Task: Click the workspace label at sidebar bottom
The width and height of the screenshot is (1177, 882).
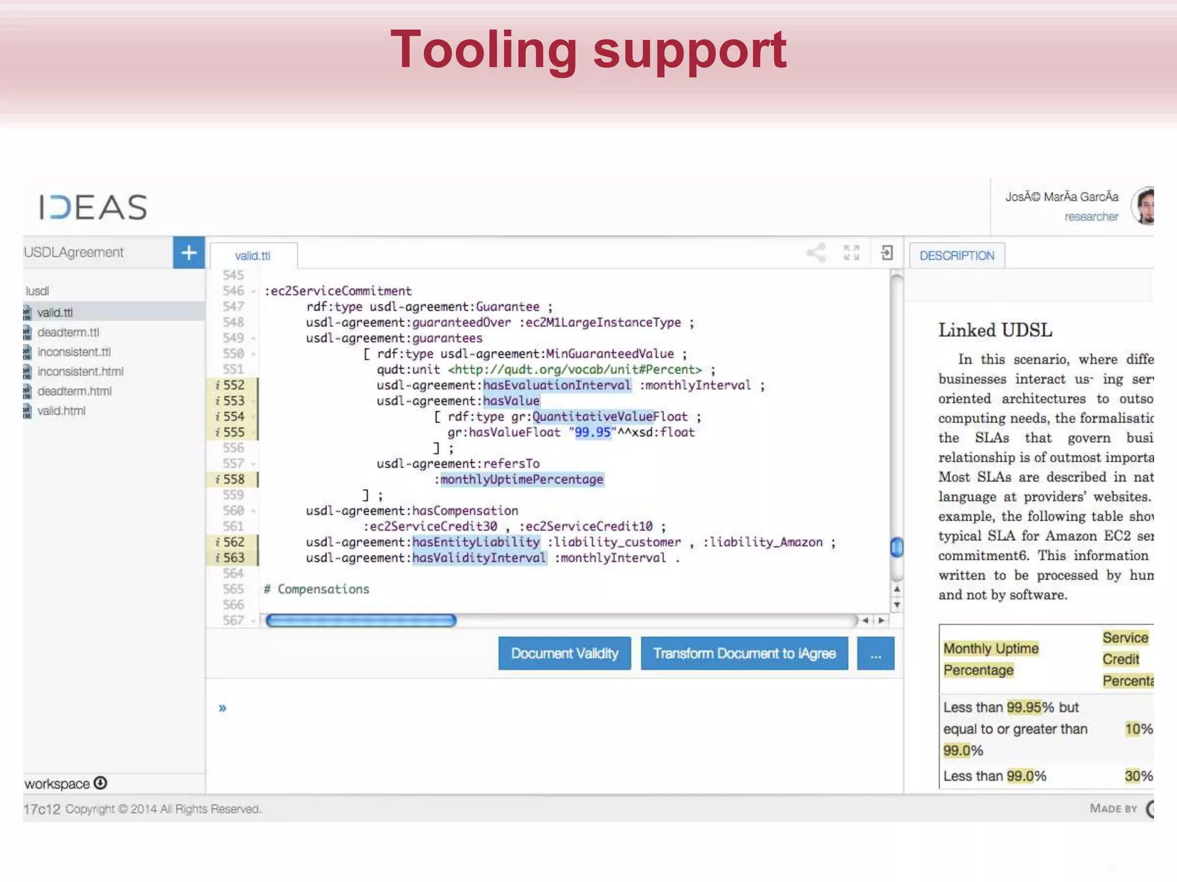Action: coord(57,784)
